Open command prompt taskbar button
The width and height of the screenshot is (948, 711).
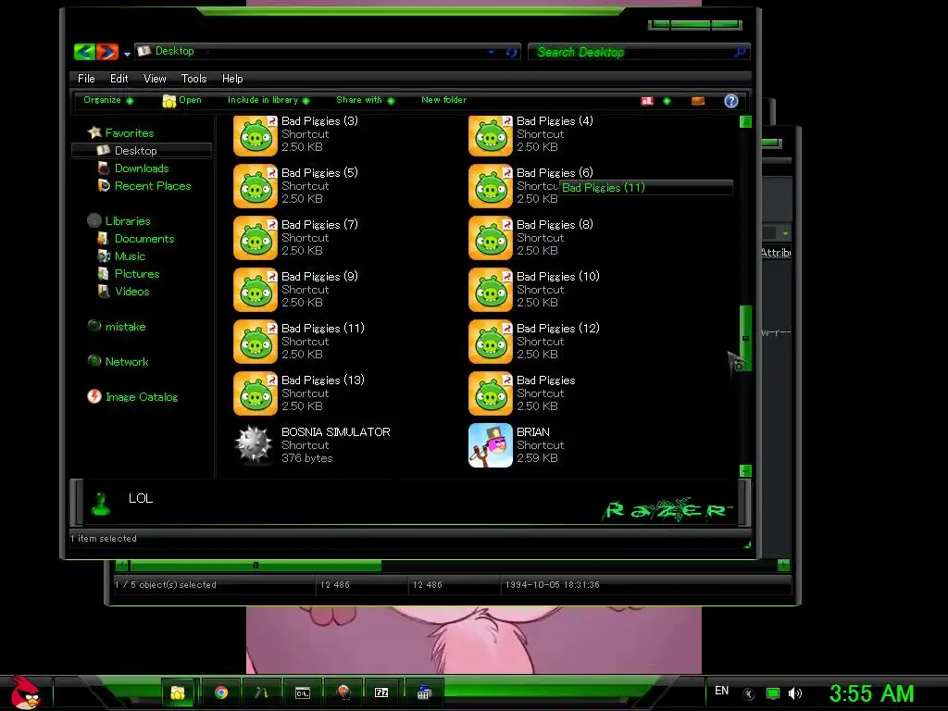tap(303, 692)
